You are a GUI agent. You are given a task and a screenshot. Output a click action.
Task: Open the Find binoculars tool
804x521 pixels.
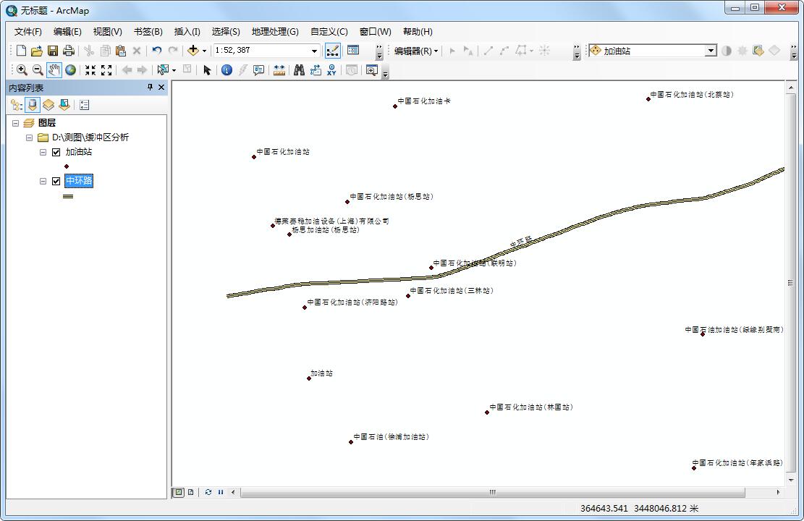(300, 69)
